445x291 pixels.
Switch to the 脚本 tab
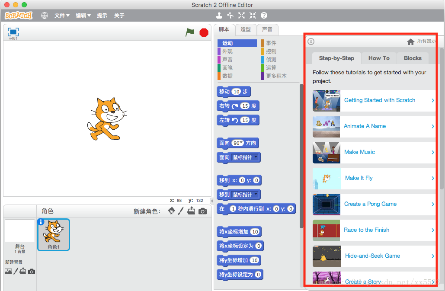(x=224, y=29)
